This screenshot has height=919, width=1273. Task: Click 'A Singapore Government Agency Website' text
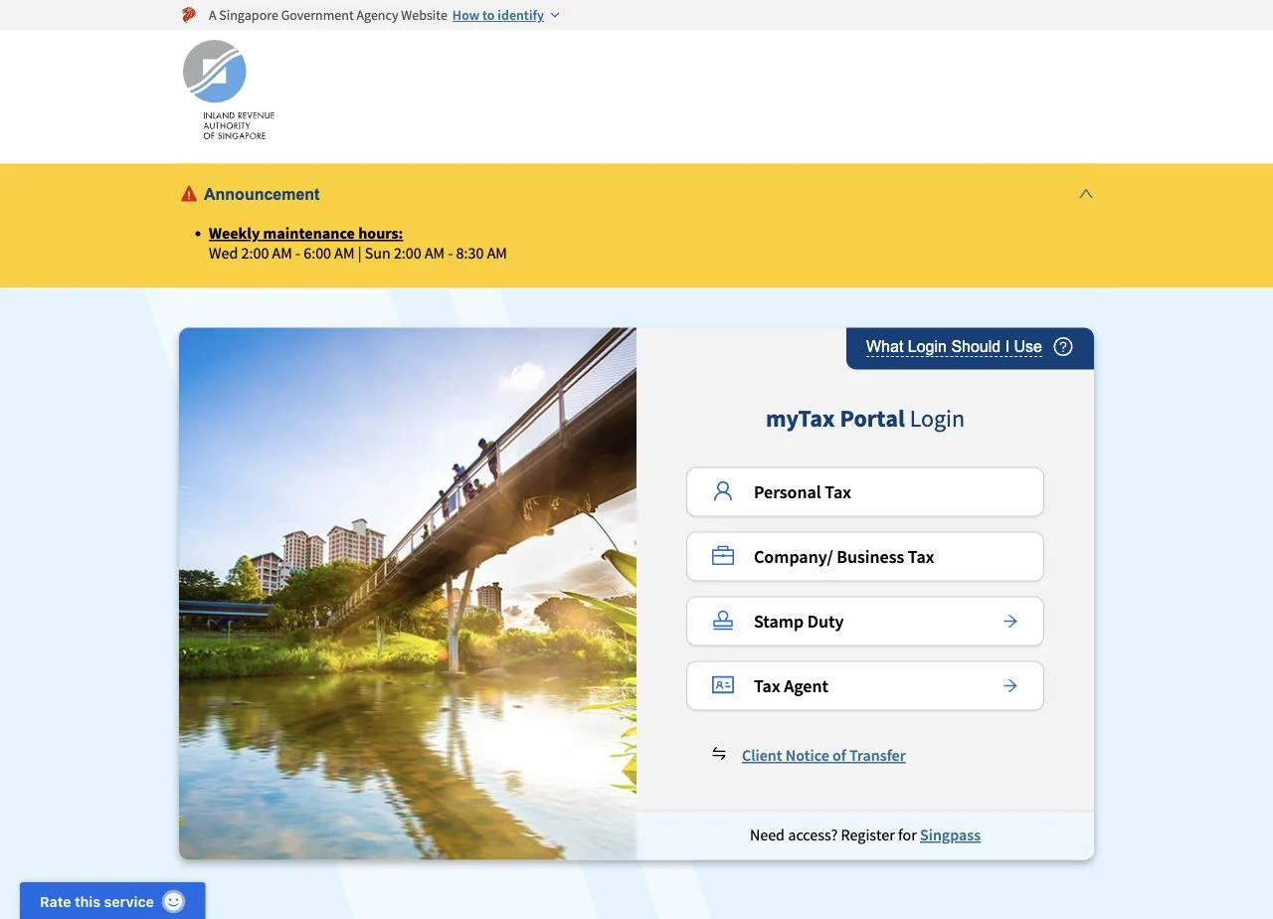[x=328, y=15]
